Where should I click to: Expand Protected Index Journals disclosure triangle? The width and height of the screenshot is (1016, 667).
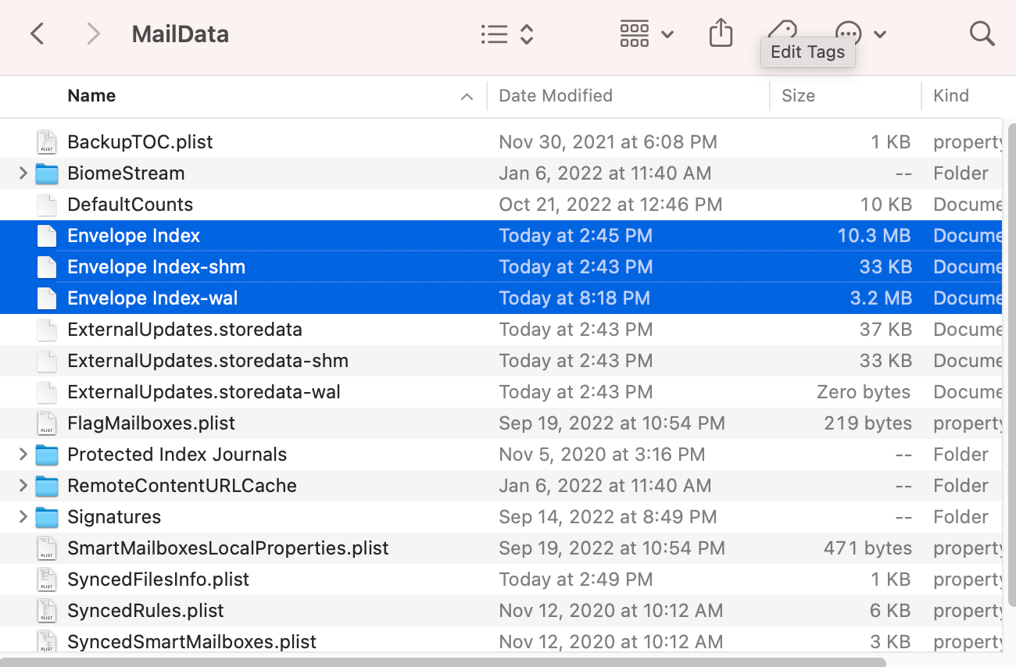23,454
